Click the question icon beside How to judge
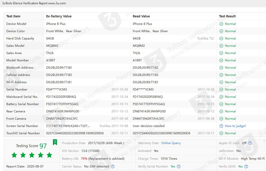Viewport: 266px width, 171px height. click(x=221, y=126)
